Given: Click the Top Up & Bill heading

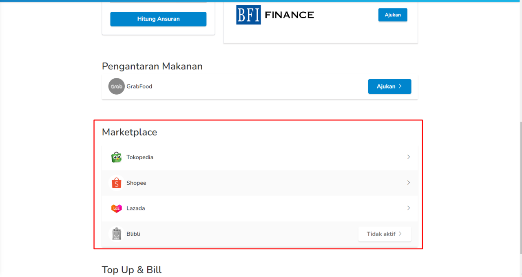Looking at the screenshot, I should pyautogui.click(x=132, y=270).
